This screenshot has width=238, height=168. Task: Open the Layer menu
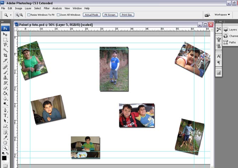coord(28,8)
